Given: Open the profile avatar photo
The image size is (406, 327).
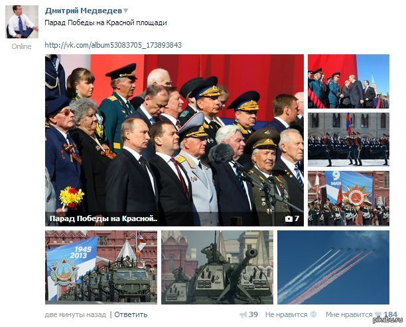Looking at the screenshot, I should click(x=22, y=22).
